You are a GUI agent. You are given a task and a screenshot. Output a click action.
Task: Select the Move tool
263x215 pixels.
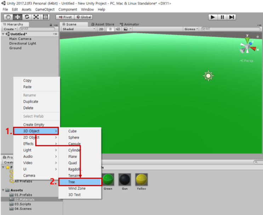17,17
